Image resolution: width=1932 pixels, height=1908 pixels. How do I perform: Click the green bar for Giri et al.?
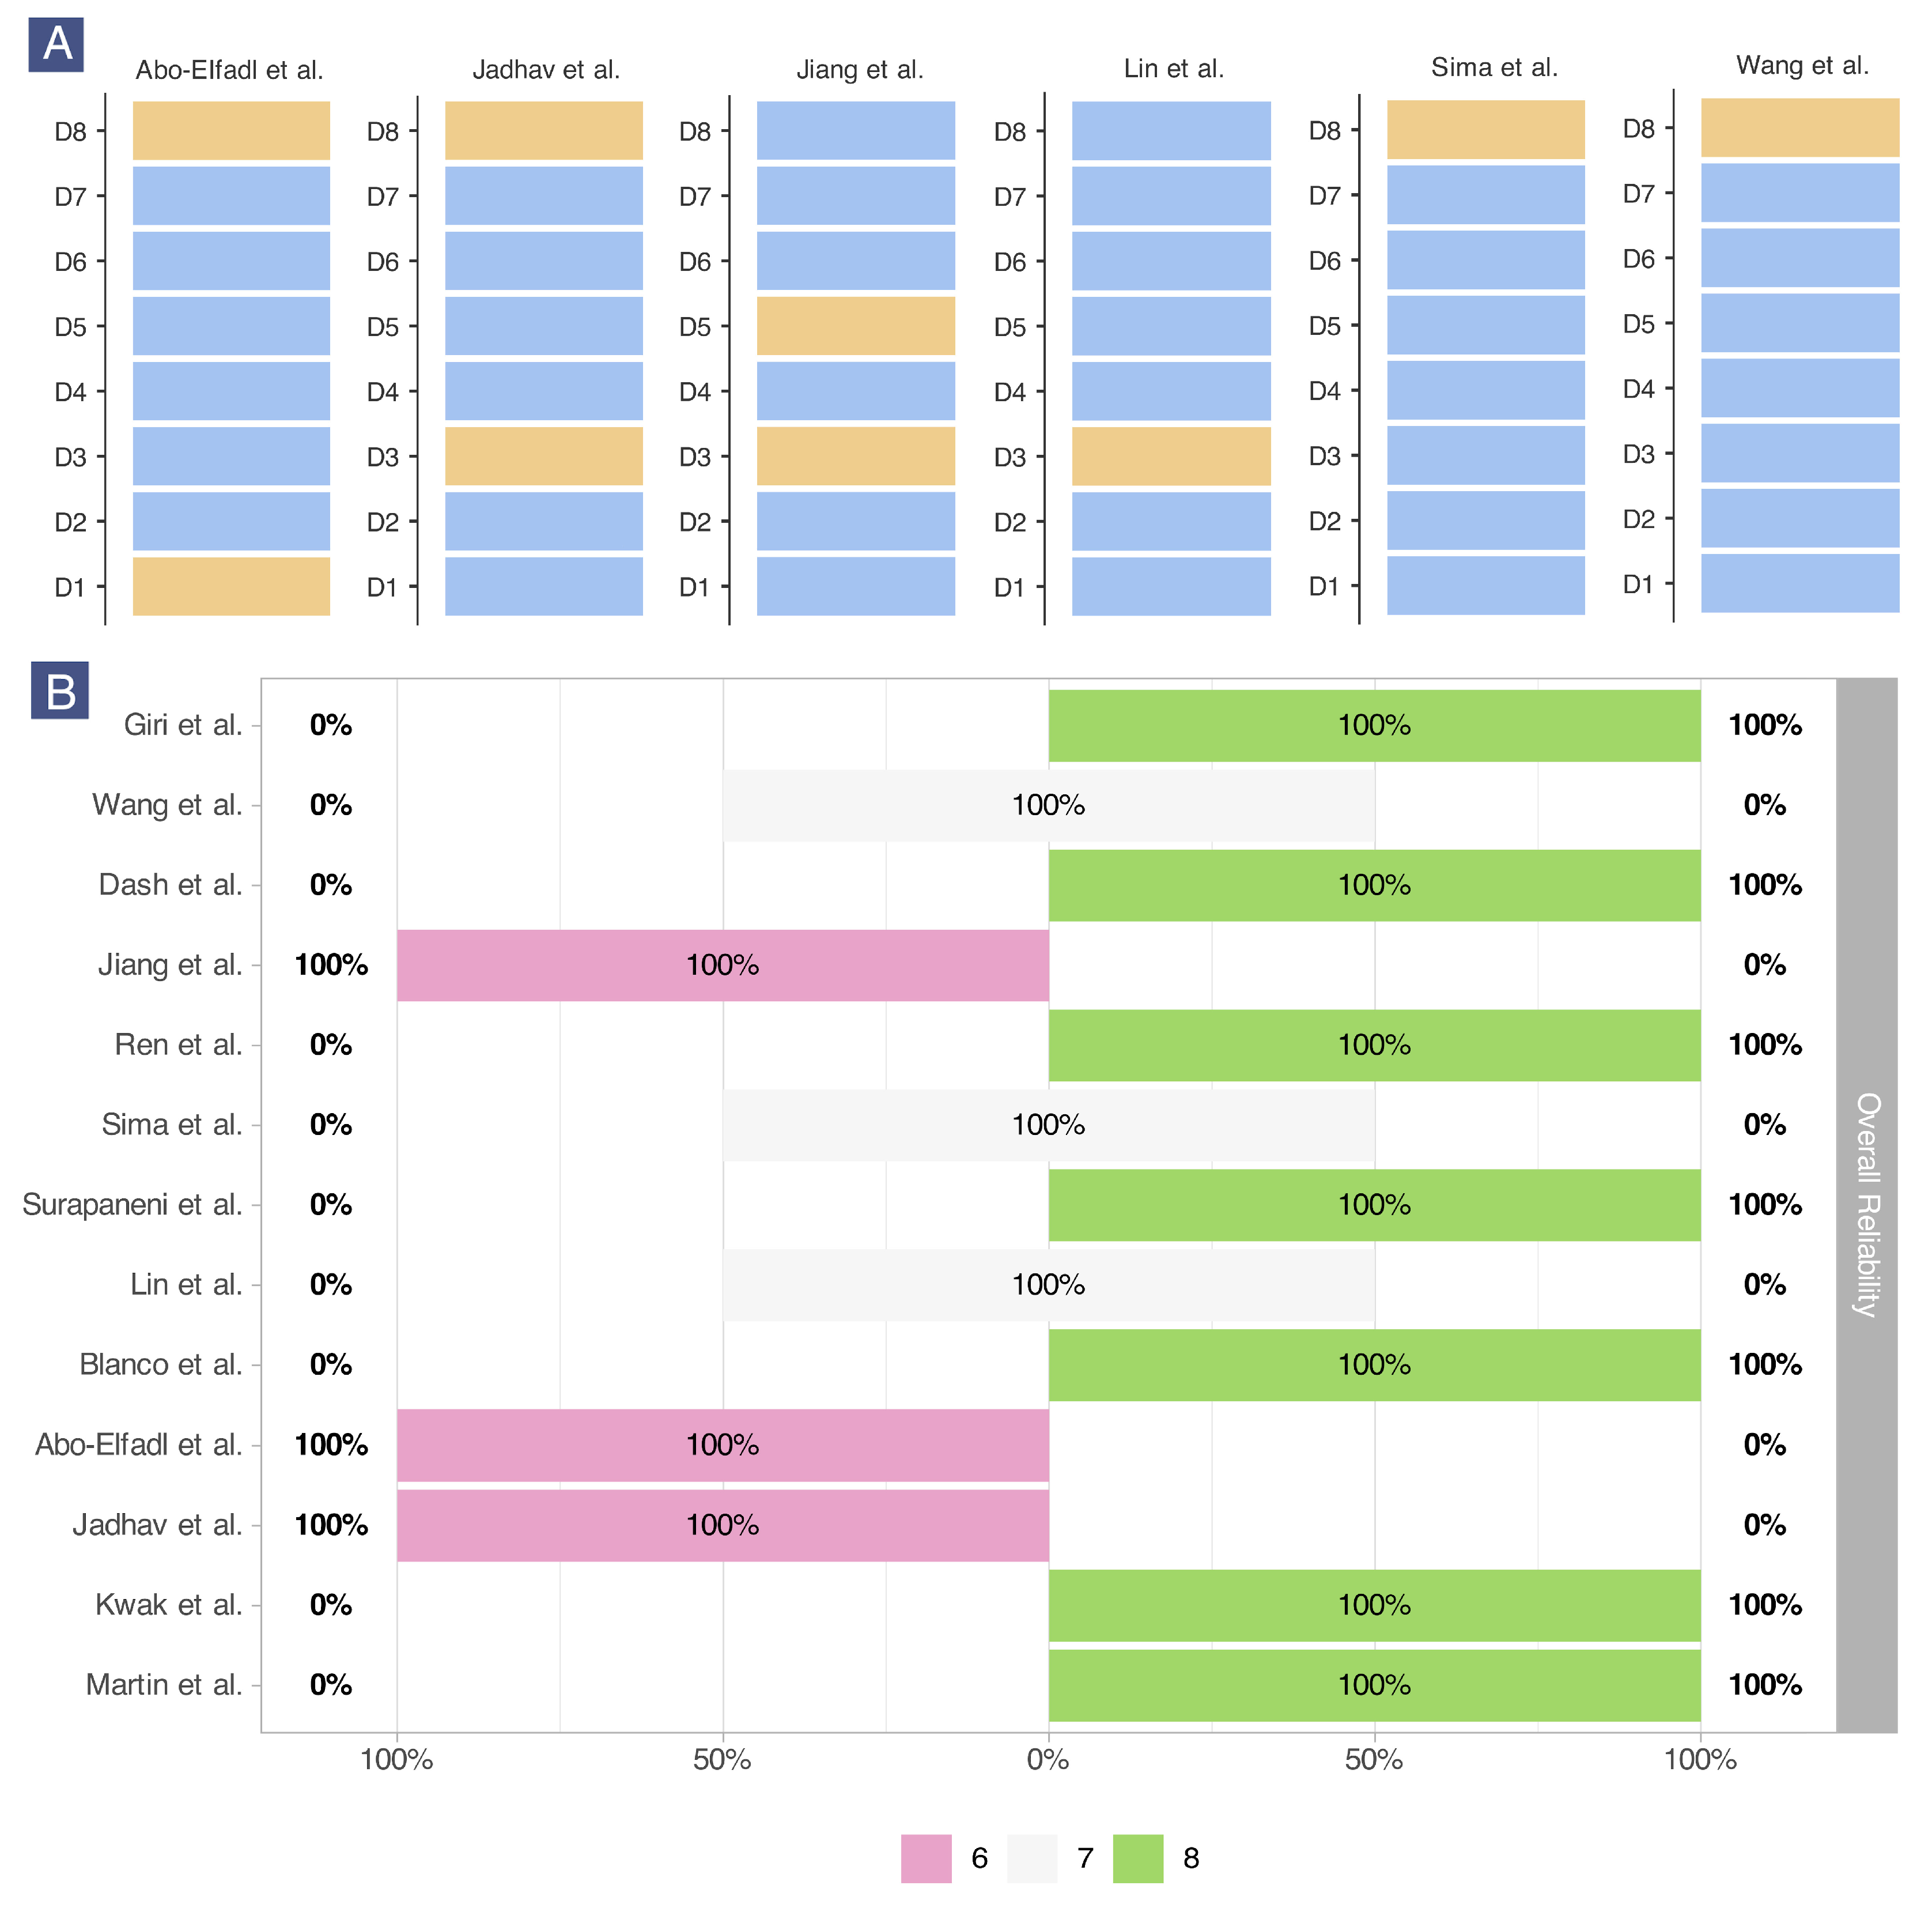click(x=1374, y=725)
